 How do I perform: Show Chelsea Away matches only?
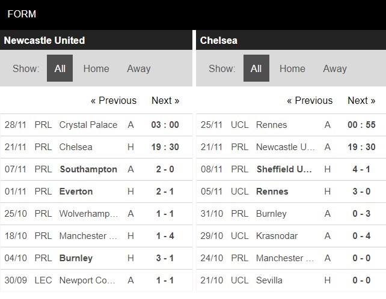tap(335, 68)
